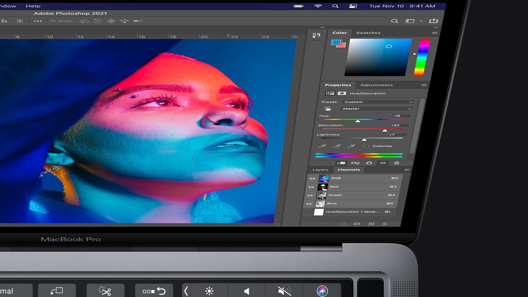The image size is (528, 297).
Task: Expand the workspace switcher dropdown arrow
Action: 421,21
